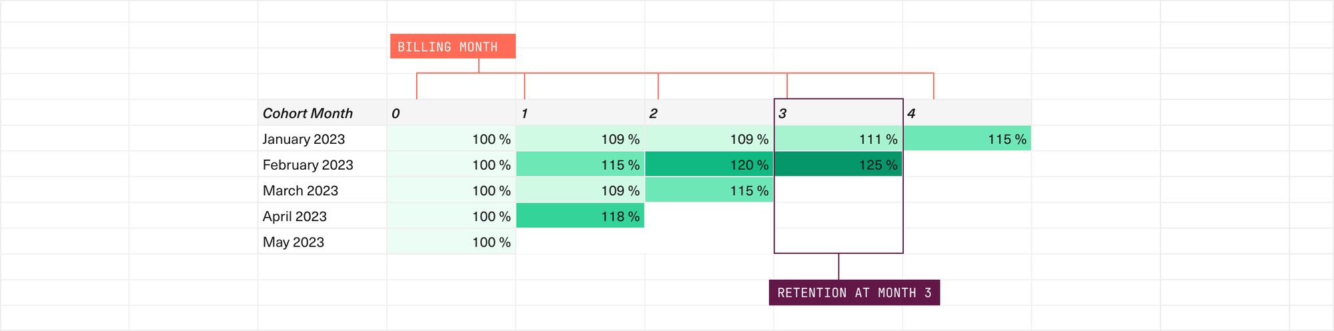The image size is (1334, 331).
Task: Select the 125 % cell for February 2023
Action: 838,165
